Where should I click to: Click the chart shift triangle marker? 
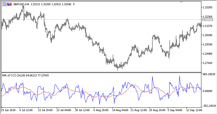point(181,2)
